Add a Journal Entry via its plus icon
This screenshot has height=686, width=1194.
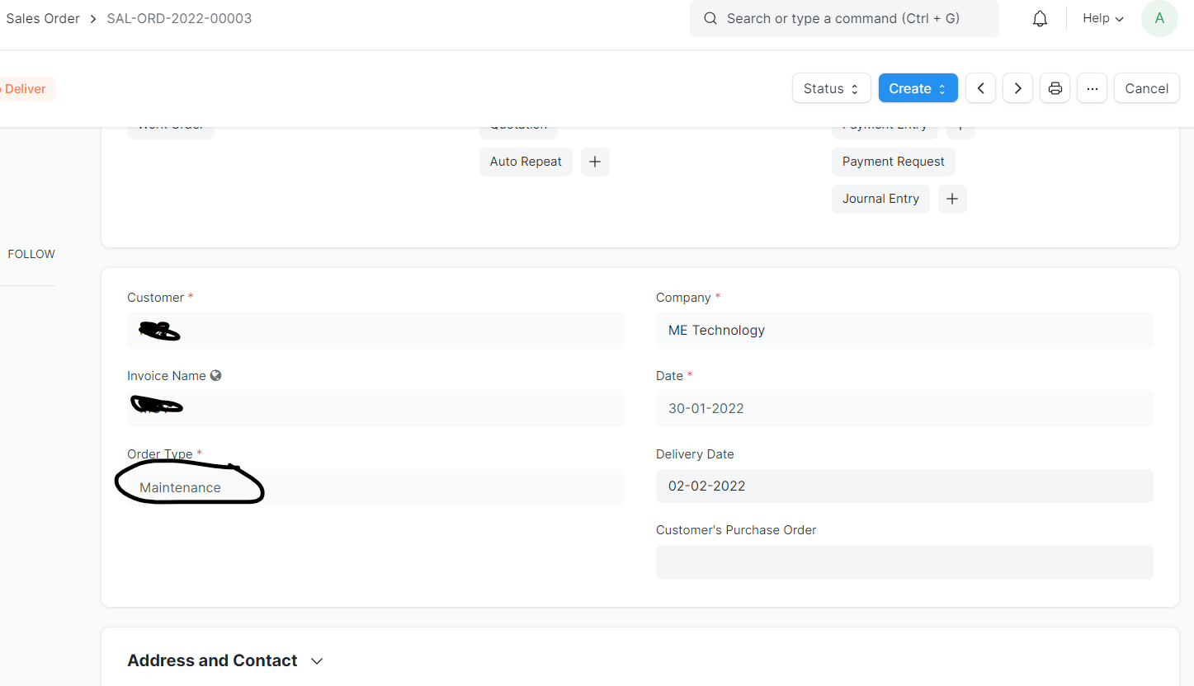click(951, 199)
